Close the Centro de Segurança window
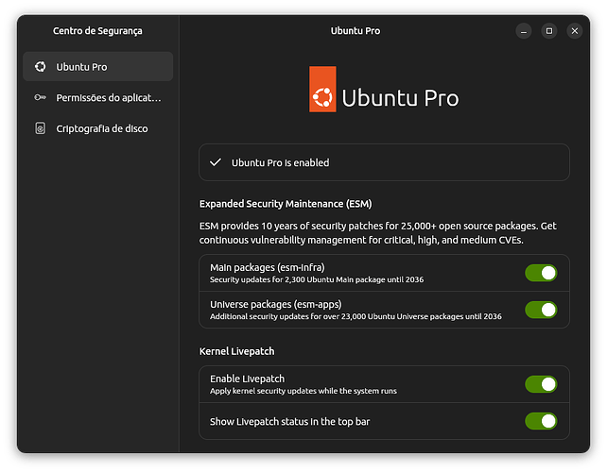 (x=575, y=31)
